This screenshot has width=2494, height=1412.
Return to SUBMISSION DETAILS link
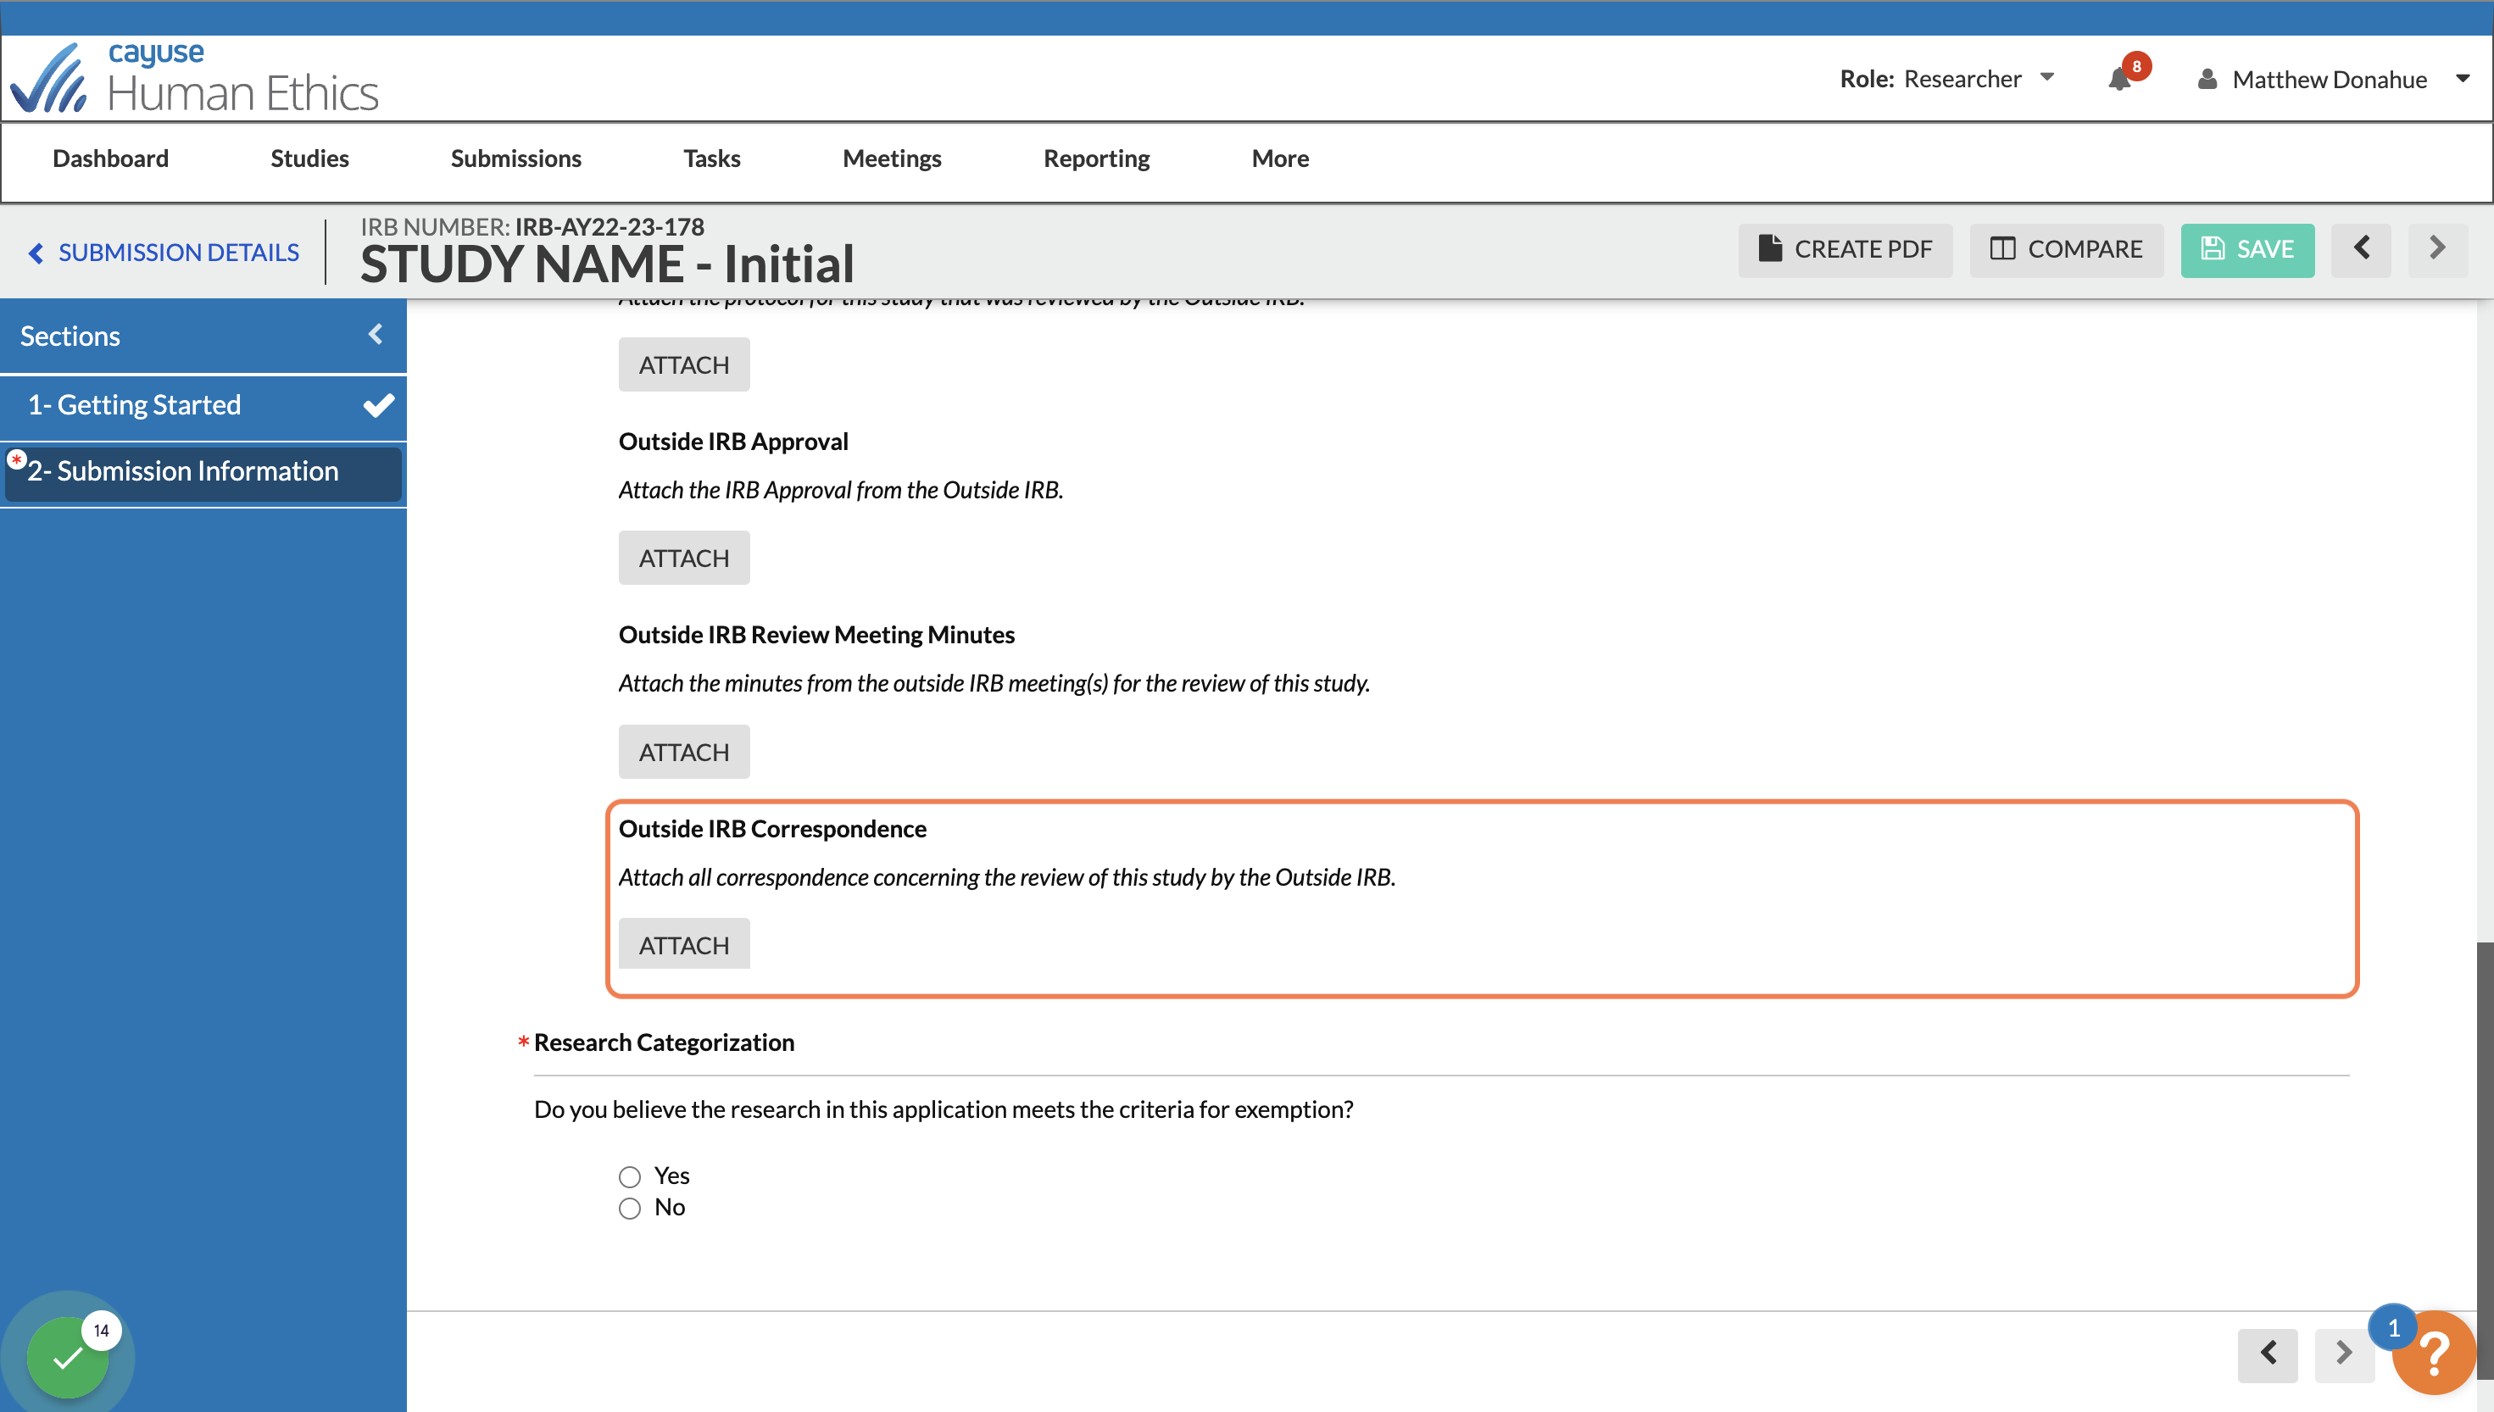pos(164,253)
